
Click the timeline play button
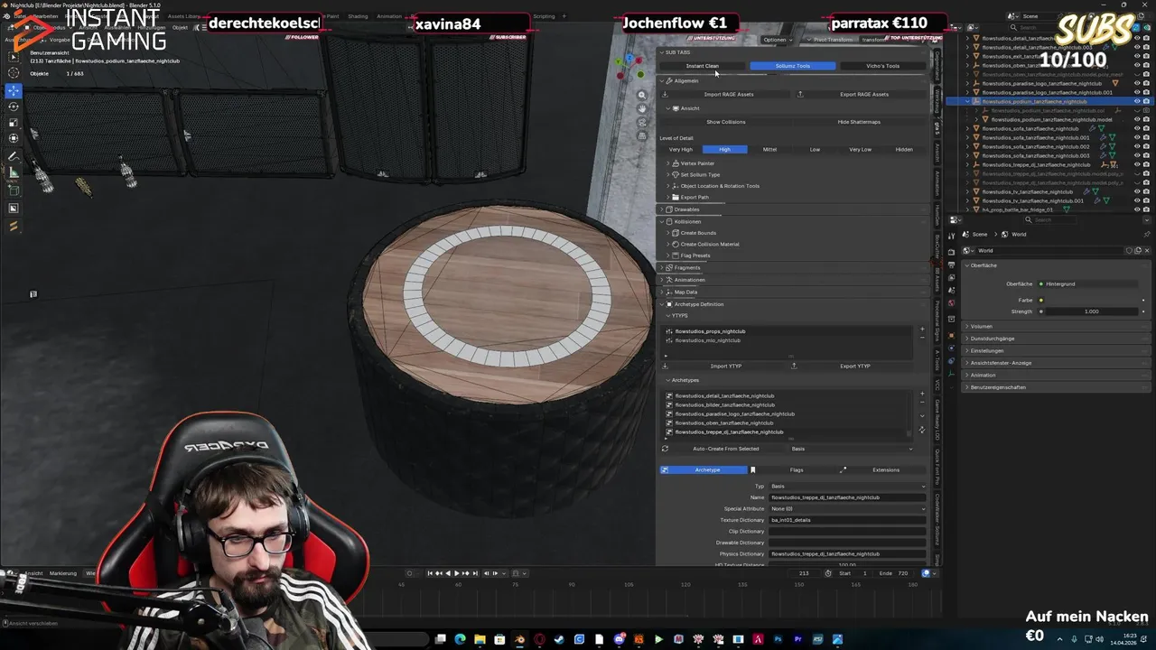(x=456, y=573)
